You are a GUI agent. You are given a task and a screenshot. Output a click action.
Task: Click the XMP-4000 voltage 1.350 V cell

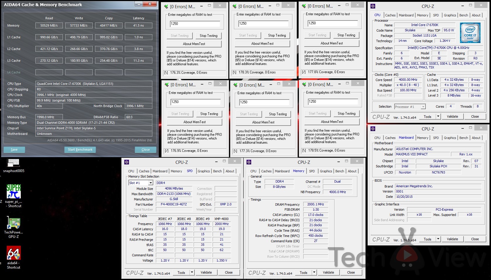[222, 260]
